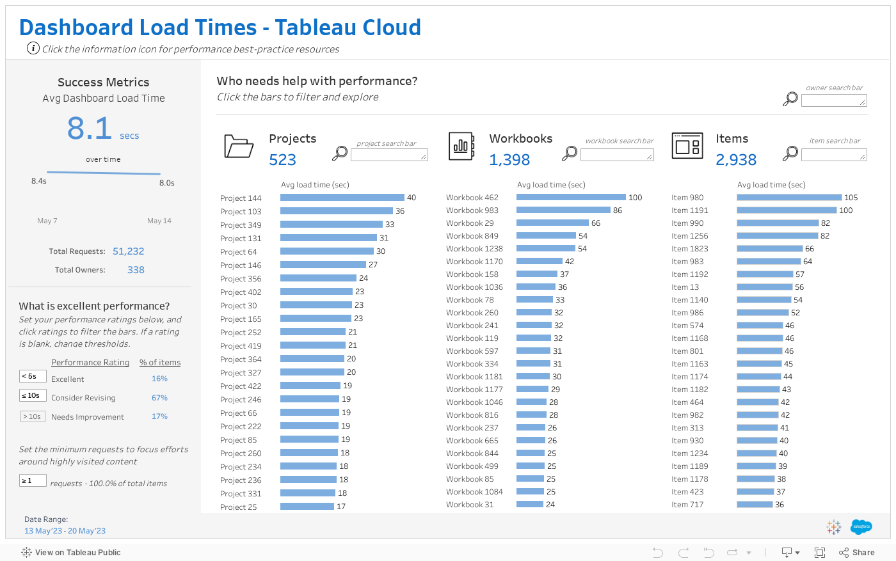Open View on Tableau Public link

coord(71,552)
